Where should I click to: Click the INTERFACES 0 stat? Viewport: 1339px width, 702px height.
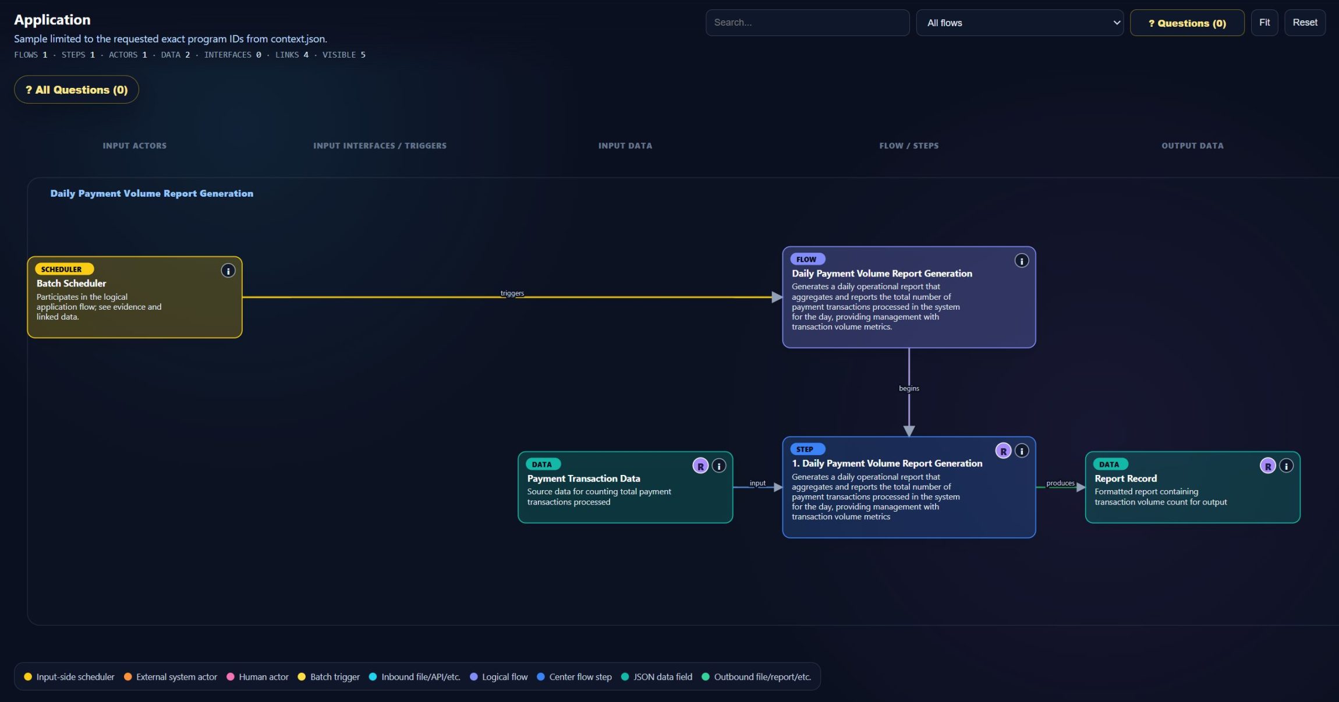(232, 55)
